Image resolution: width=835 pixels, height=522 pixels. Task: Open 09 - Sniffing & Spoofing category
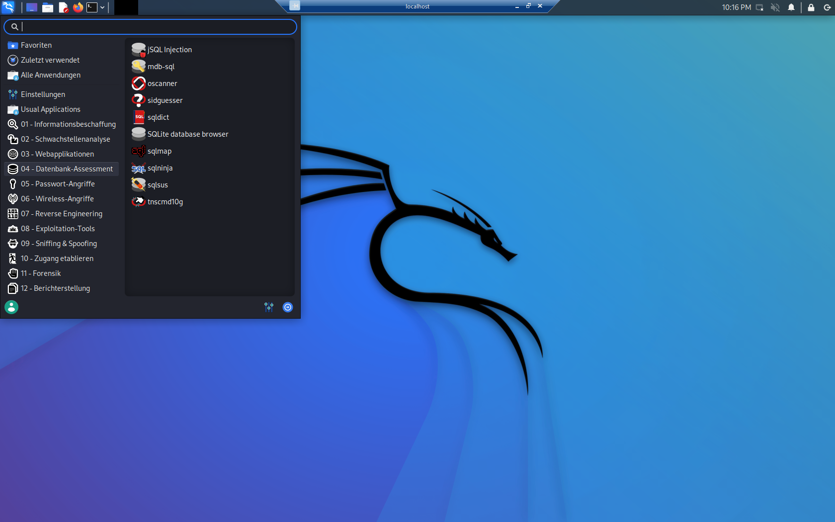[x=62, y=244]
